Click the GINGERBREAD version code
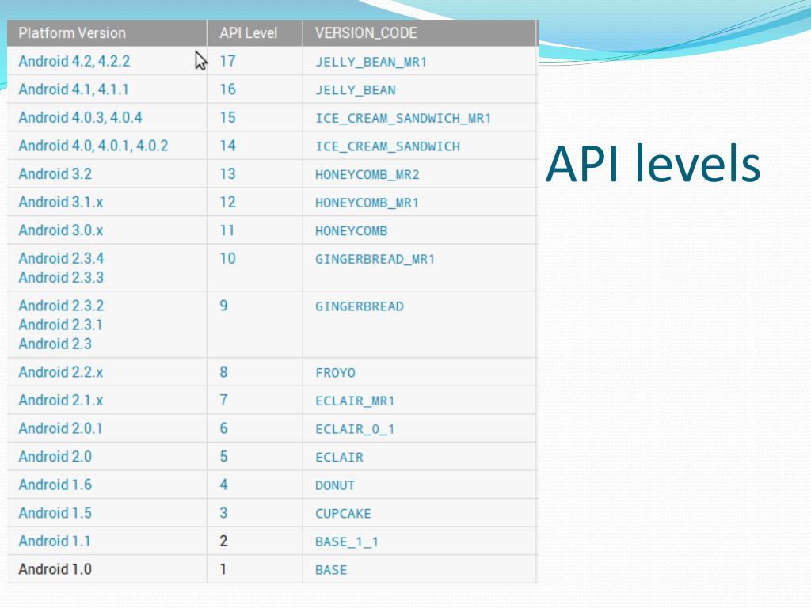The width and height of the screenshot is (811, 608). (x=360, y=306)
